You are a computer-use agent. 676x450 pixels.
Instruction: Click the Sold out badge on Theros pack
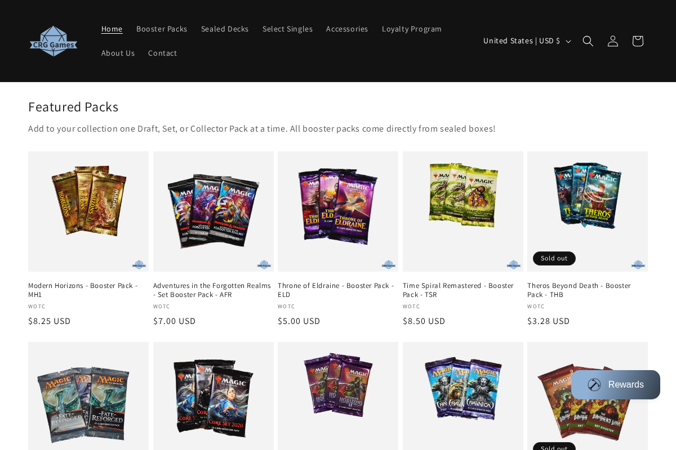tap(554, 258)
